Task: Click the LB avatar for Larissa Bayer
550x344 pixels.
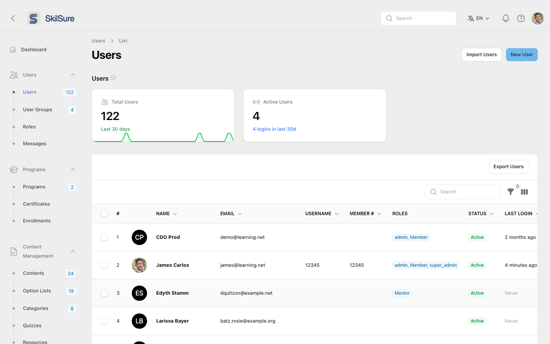Action: pos(139,321)
